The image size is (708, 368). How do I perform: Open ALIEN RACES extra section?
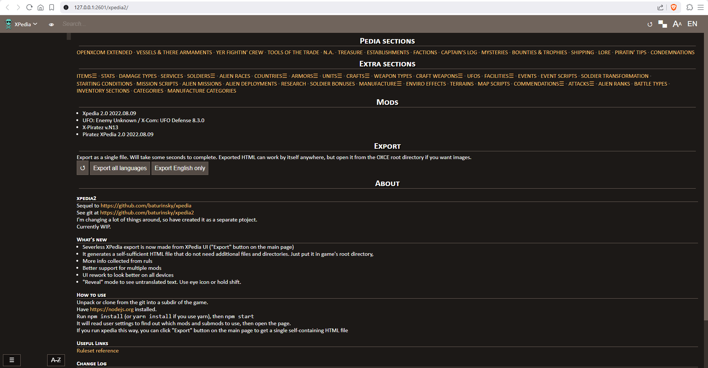pos(235,76)
